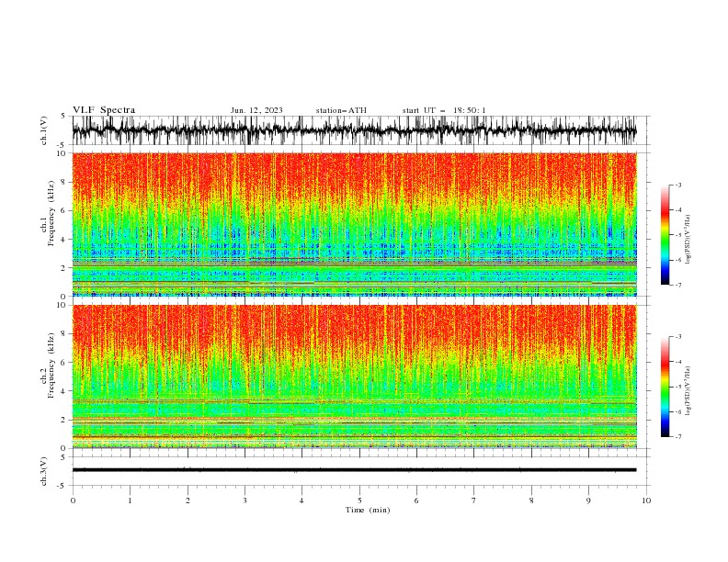Click time axis tick label "0"
Screen dimensions: 728x562
click(73, 500)
